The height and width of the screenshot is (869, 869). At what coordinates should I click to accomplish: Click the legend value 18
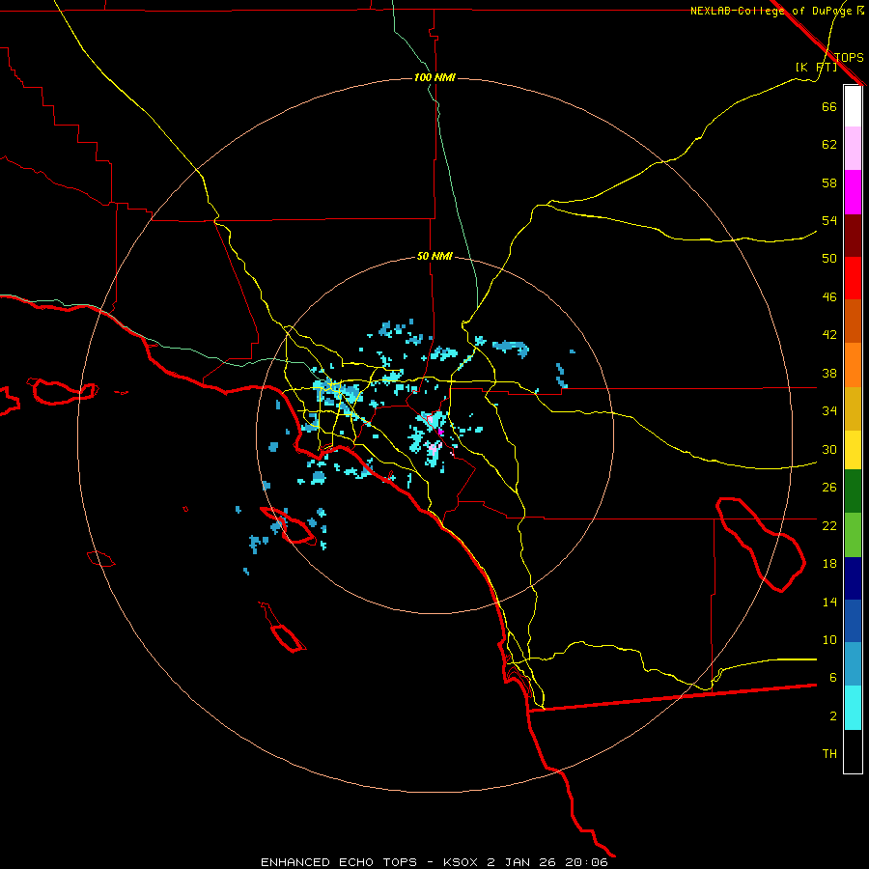point(829,564)
